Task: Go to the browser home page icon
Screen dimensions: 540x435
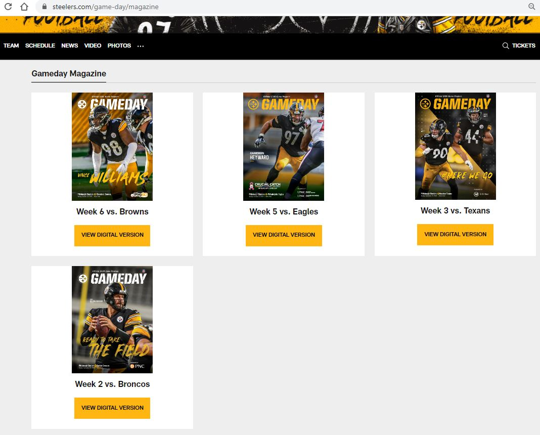Action: tap(24, 7)
